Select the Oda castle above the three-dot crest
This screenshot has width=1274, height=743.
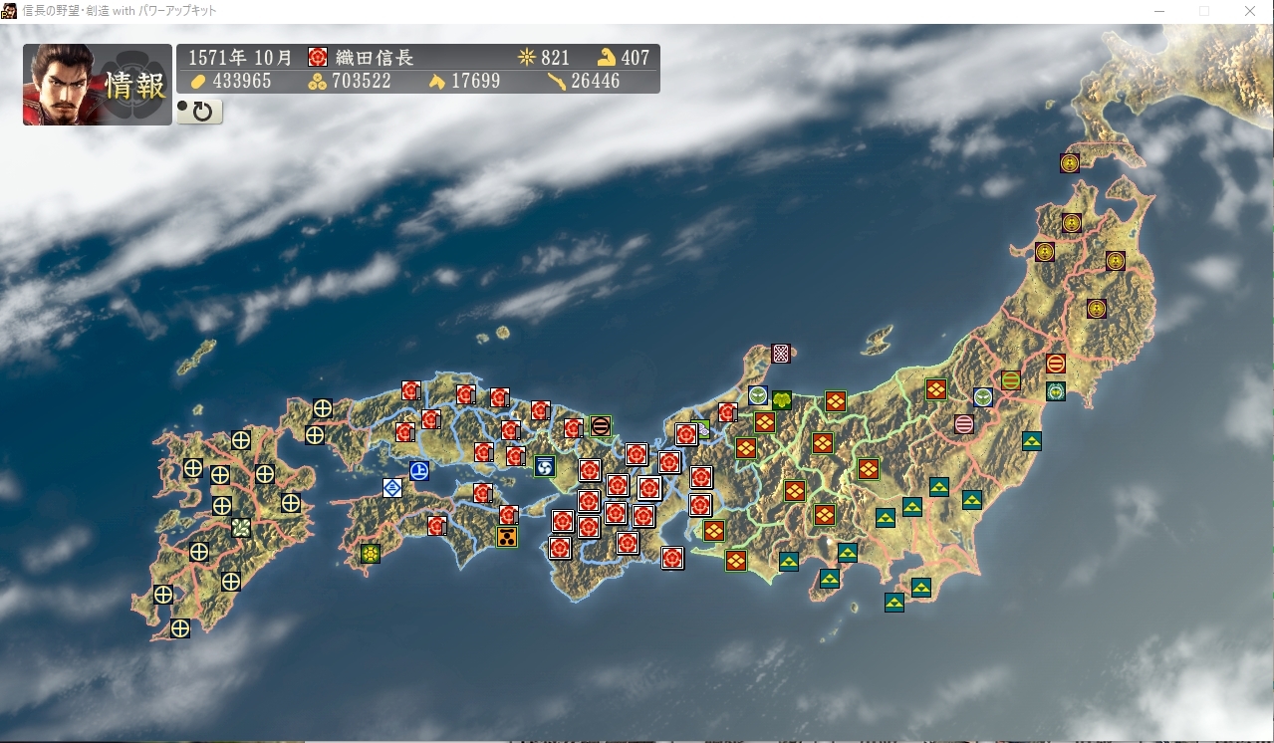pos(509,515)
